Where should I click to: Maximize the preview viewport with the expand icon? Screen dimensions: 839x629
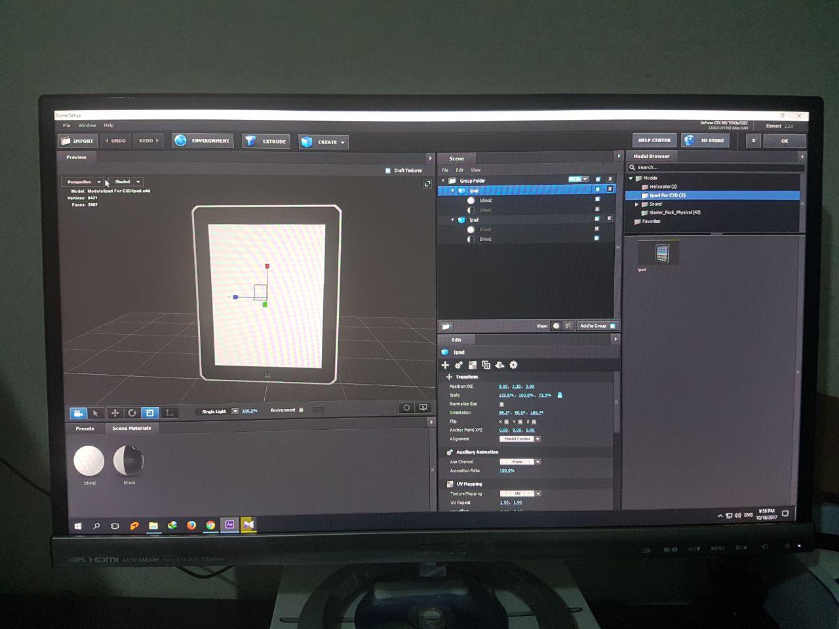[x=427, y=184]
